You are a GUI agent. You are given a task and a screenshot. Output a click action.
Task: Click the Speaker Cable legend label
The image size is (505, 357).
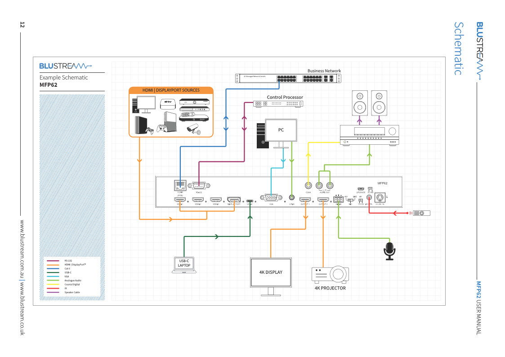tap(72, 292)
